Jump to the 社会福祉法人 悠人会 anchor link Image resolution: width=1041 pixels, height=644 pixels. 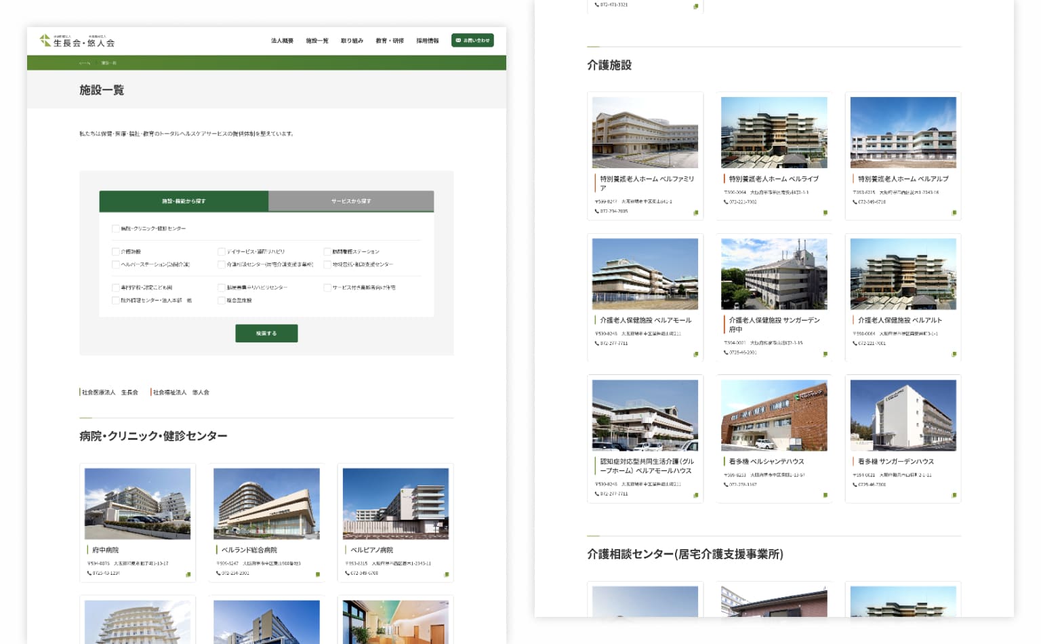point(181,393)
